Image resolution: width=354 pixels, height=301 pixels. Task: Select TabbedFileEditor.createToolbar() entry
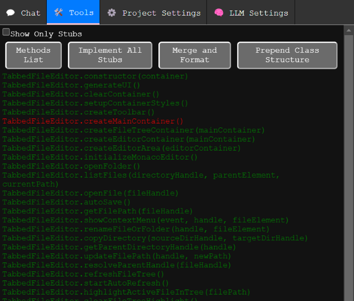[x=78, y=112]
